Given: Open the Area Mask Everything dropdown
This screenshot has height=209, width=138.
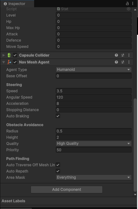Looking at the screenshot, I should (94, 177).
